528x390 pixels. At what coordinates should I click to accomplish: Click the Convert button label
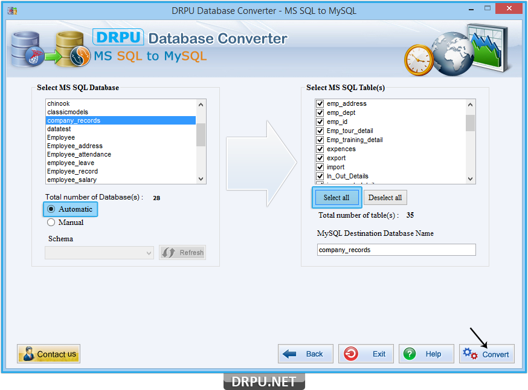495,354
